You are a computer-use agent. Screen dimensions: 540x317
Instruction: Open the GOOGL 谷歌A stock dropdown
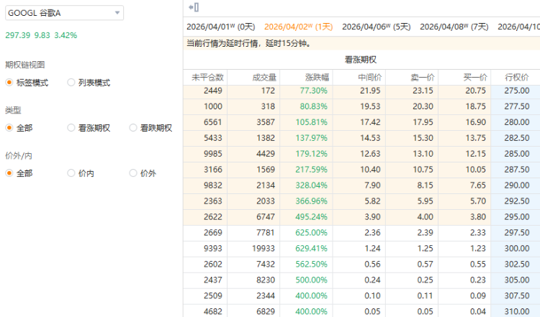coord(64,13)
